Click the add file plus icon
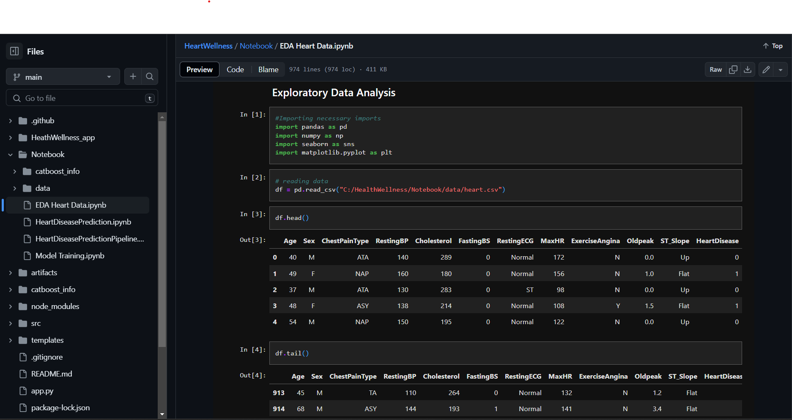Image resolution: width=792 pixels, height=420 pixels. tap(133, 76)
